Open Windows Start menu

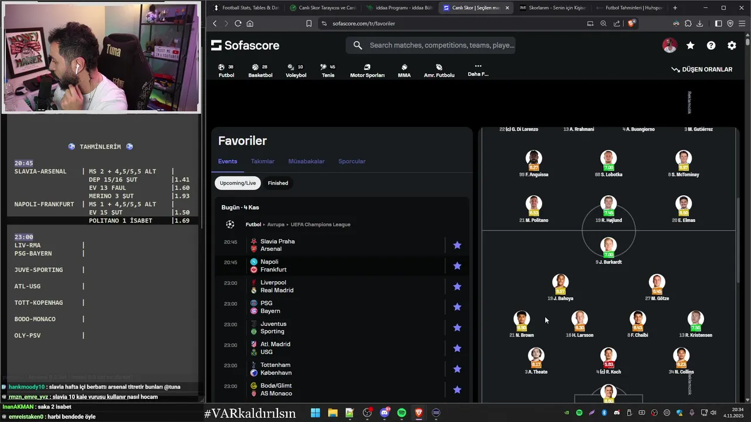click(315, 413)
